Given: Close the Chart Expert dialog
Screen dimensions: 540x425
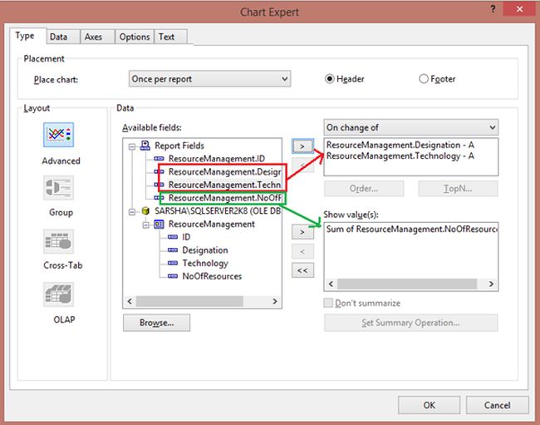Looking at the screenshot, I should [x=519, y=9].
